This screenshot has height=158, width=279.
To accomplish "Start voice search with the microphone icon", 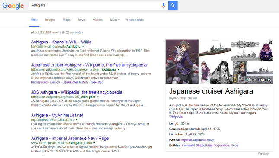I will pyautogui.click(x=163, y=6).
